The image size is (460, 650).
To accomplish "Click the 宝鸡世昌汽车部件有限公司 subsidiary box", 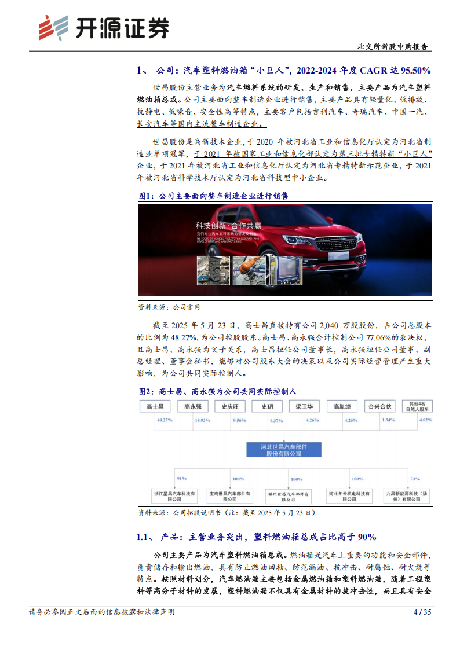I will 230,496.
